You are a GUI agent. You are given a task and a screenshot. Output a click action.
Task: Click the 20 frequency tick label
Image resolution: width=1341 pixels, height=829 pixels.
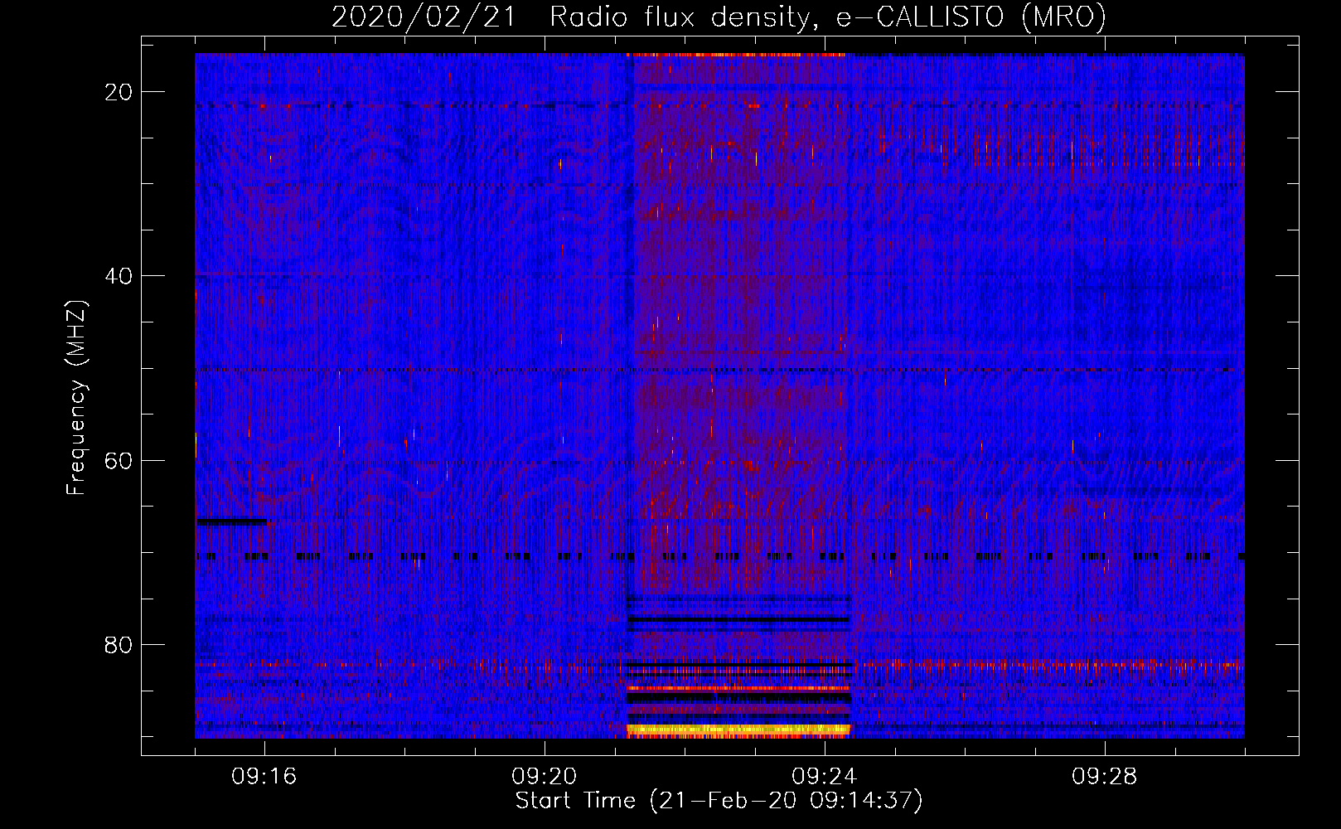(119, 92)
